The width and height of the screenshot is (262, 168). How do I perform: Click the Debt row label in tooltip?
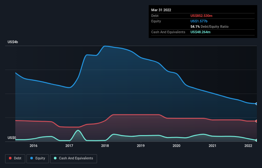pos(155,16)
